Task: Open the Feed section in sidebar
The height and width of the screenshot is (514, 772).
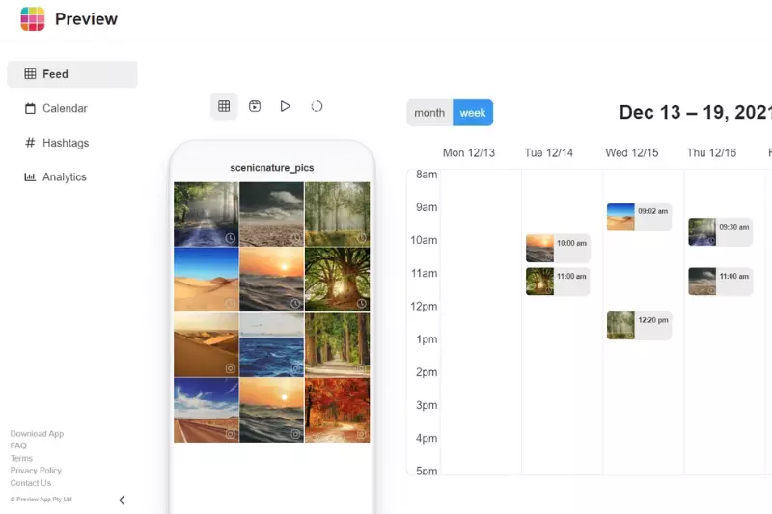Action: click(72, 74)
